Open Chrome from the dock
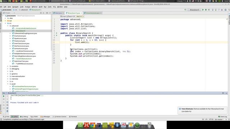 pyautogui.click(x=93, y=125)
